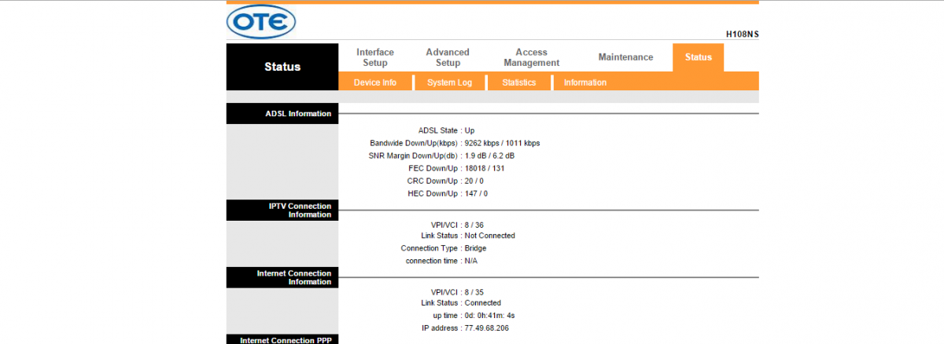Open the Device Info submenu

[x=375, y=82]
